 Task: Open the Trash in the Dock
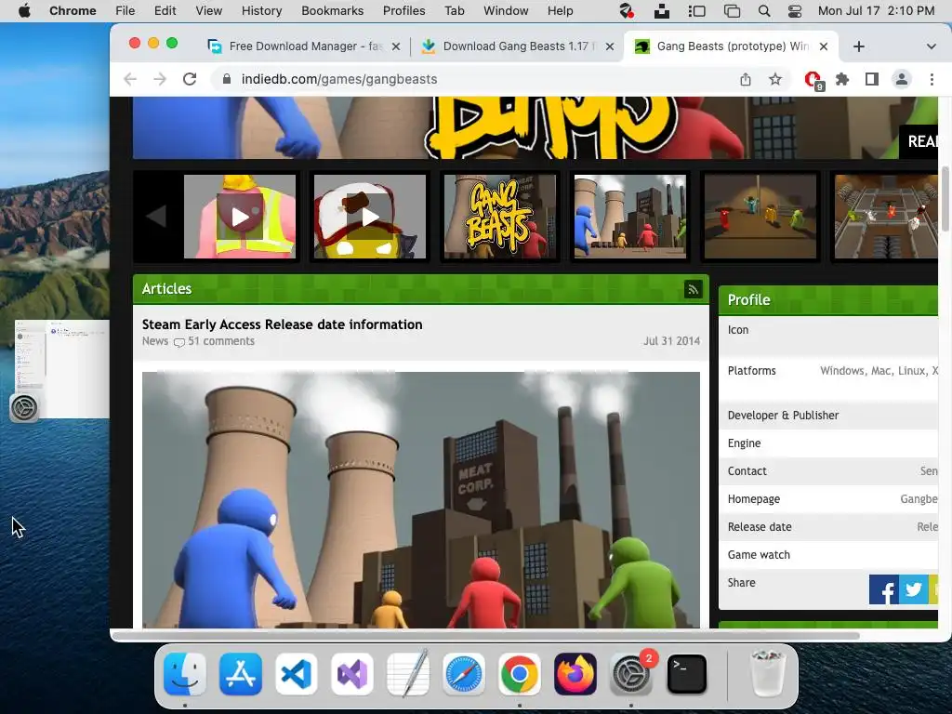(768, 674)
